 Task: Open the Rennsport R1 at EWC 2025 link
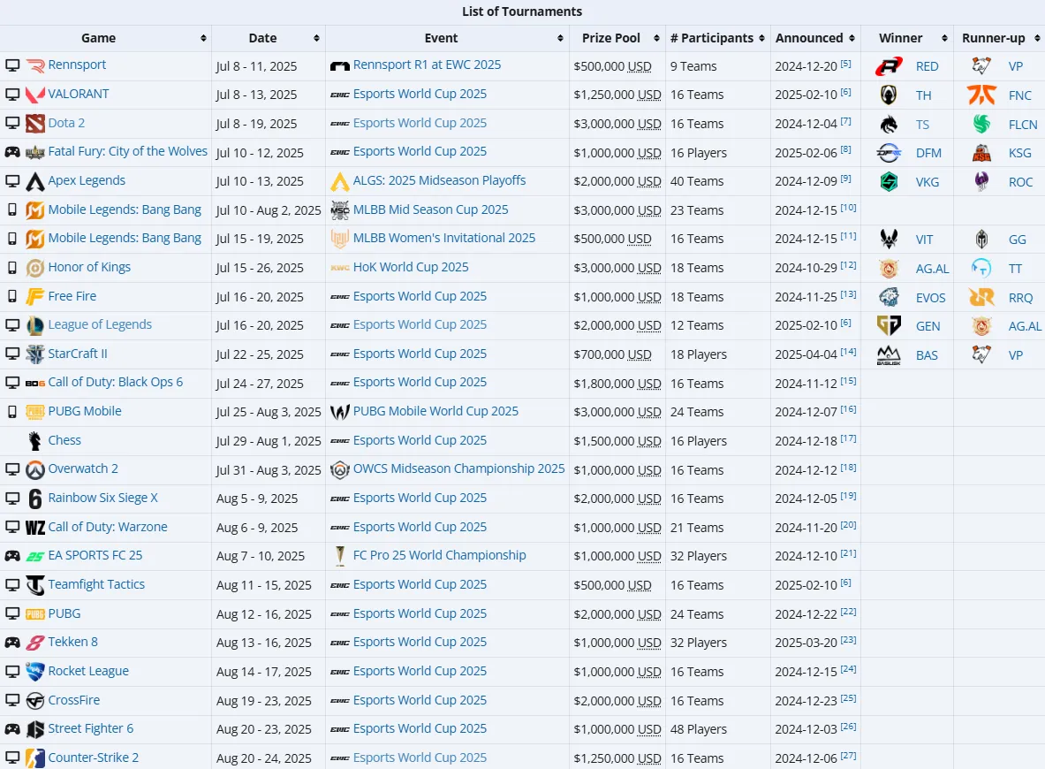pos(427,65)
